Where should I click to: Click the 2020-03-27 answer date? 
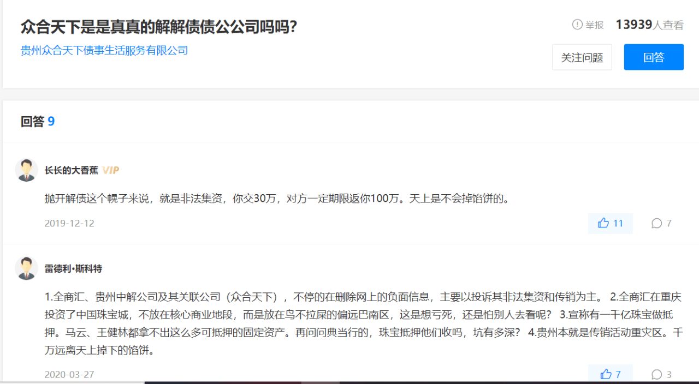(69, 375)
